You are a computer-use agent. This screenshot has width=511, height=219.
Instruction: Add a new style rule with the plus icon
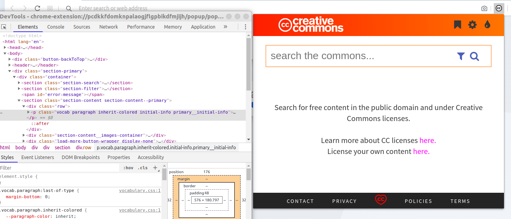coord(155,168)
